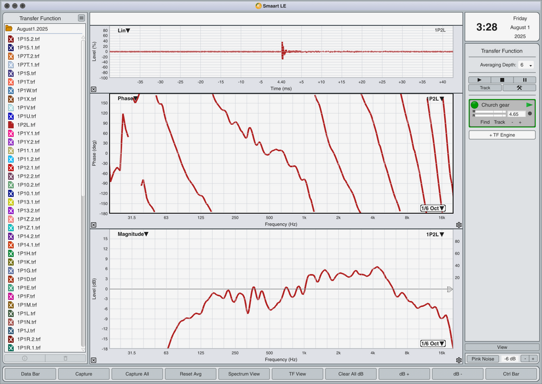The image size is (542, 384).
Task: Click the file list vertical scrollbar
Action: pyautogui.click(x=83, y=117)
